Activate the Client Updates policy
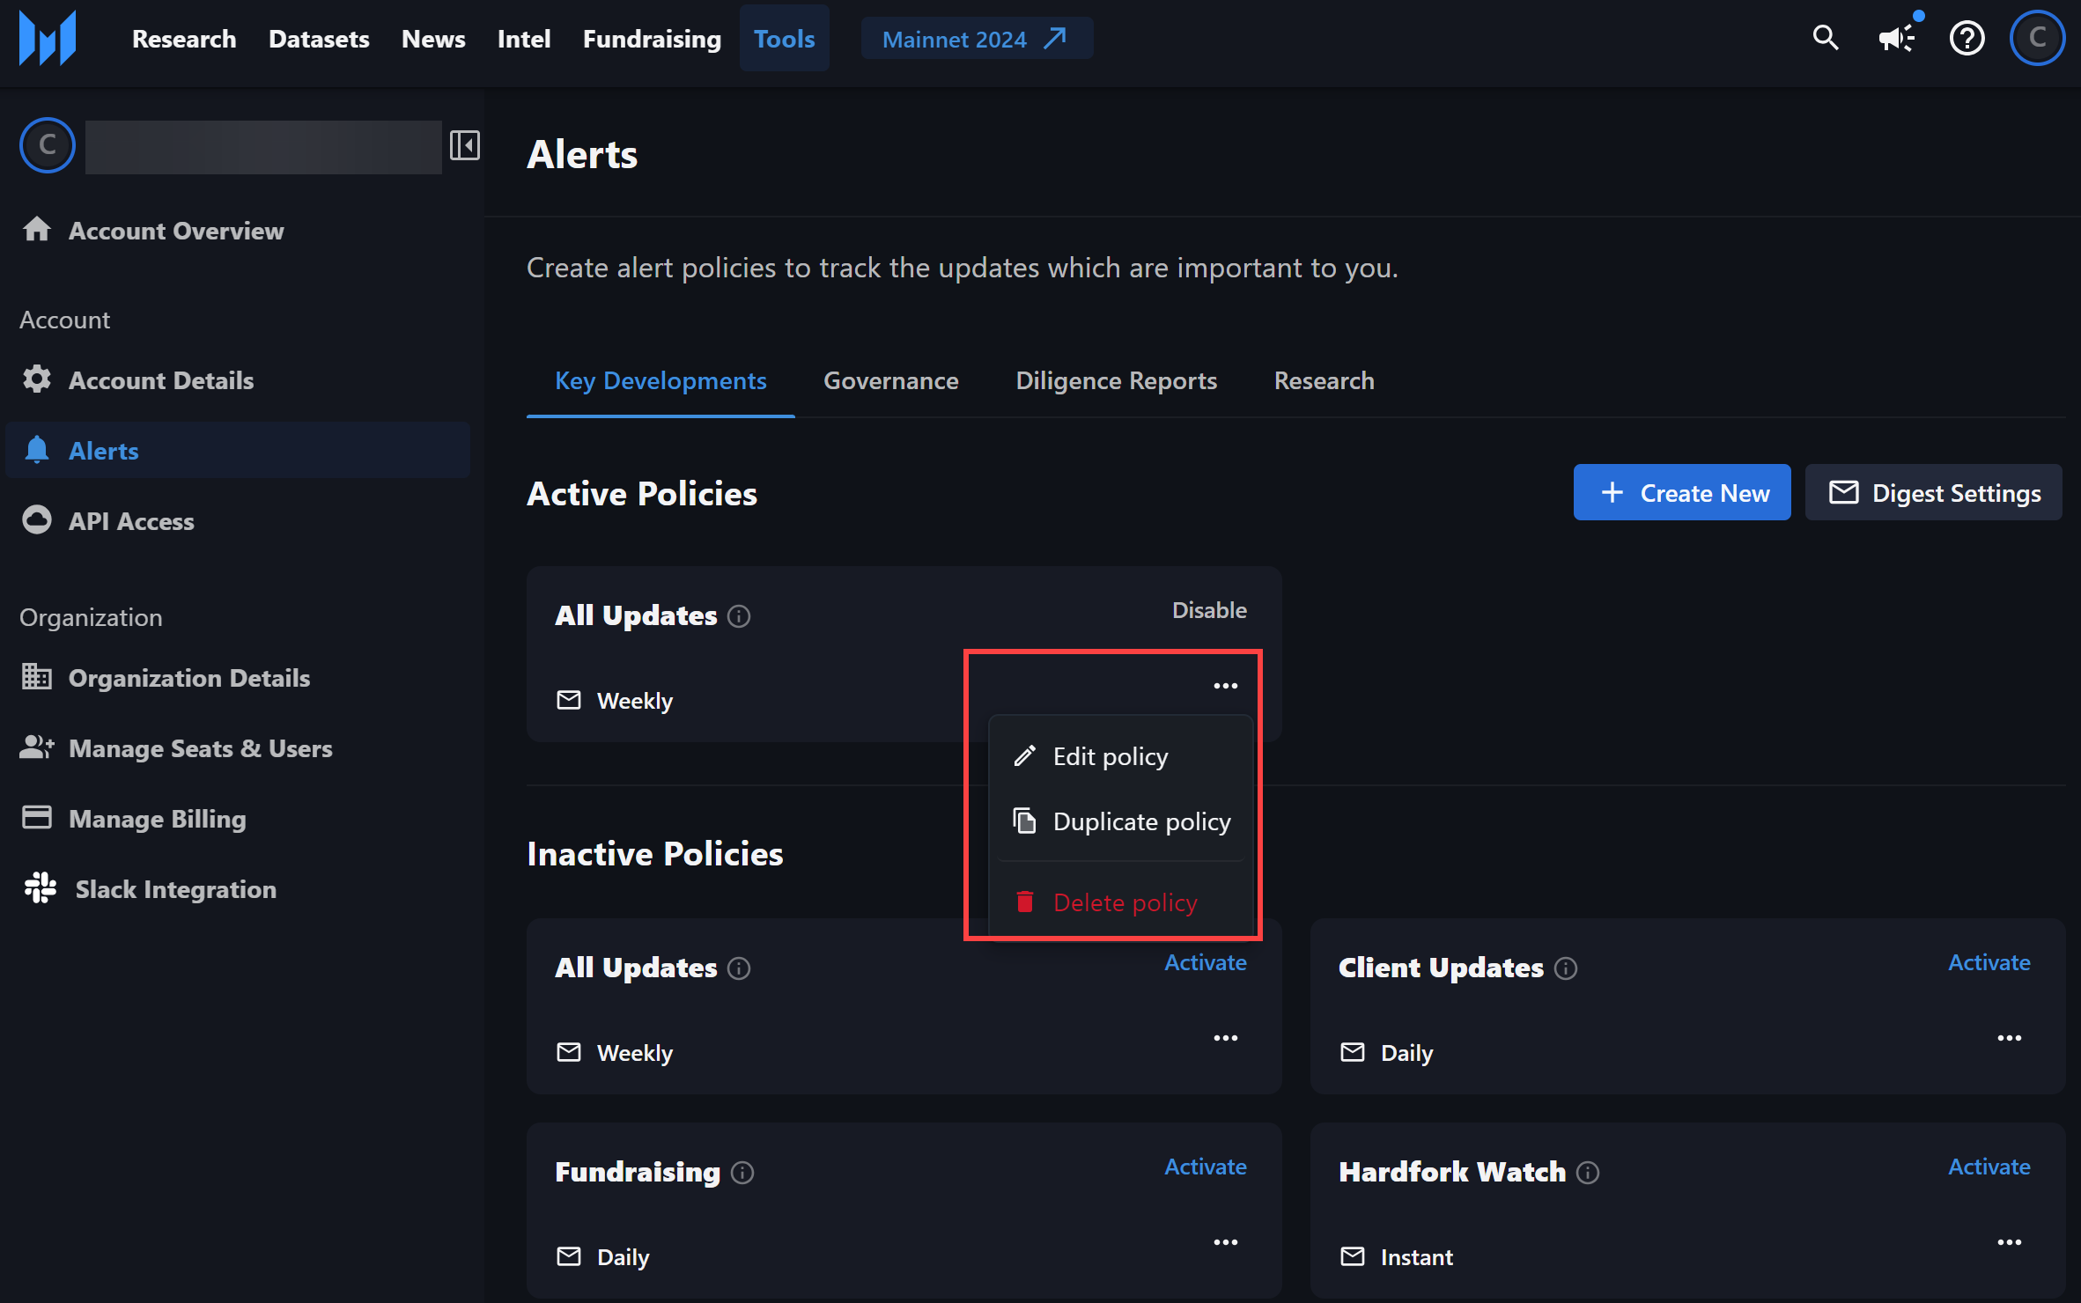The image size is (2081, 1303). click(x=1989, y=962)
